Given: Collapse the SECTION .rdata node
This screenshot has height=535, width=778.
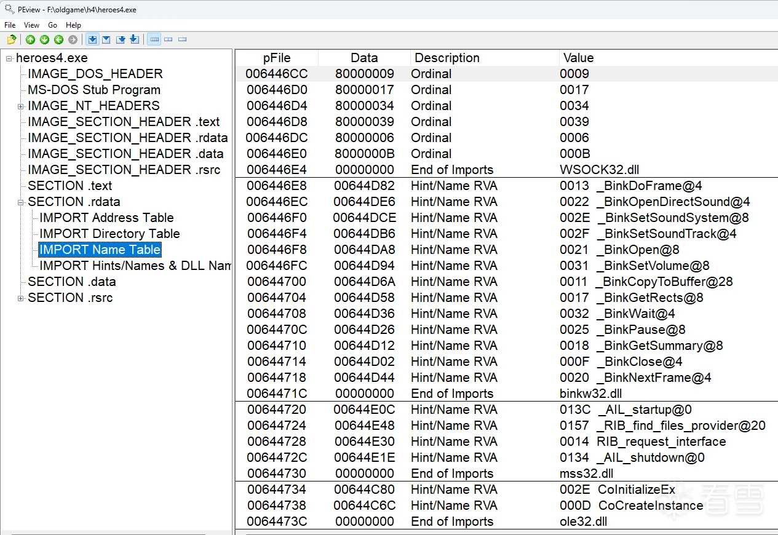Looking at the screenshot, I should point(21,202).
